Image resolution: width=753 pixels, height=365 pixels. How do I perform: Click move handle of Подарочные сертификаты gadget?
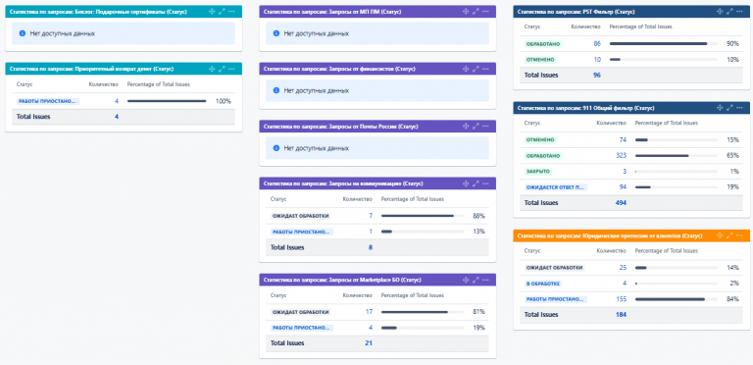pos(212,11)
